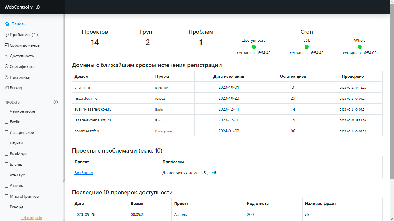Click the gear icon for Настройки
Screen dimensions: 394x221
(7, 77)
